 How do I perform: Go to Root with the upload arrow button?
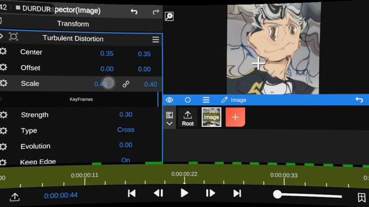pos(187,118)
